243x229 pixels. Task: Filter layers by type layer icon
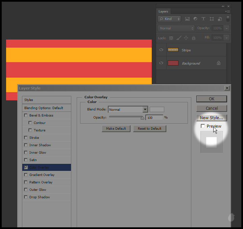tap(203, 19)
